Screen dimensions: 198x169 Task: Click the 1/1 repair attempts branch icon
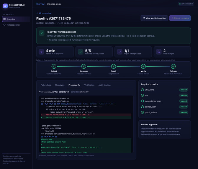click(x=120, y=52)
